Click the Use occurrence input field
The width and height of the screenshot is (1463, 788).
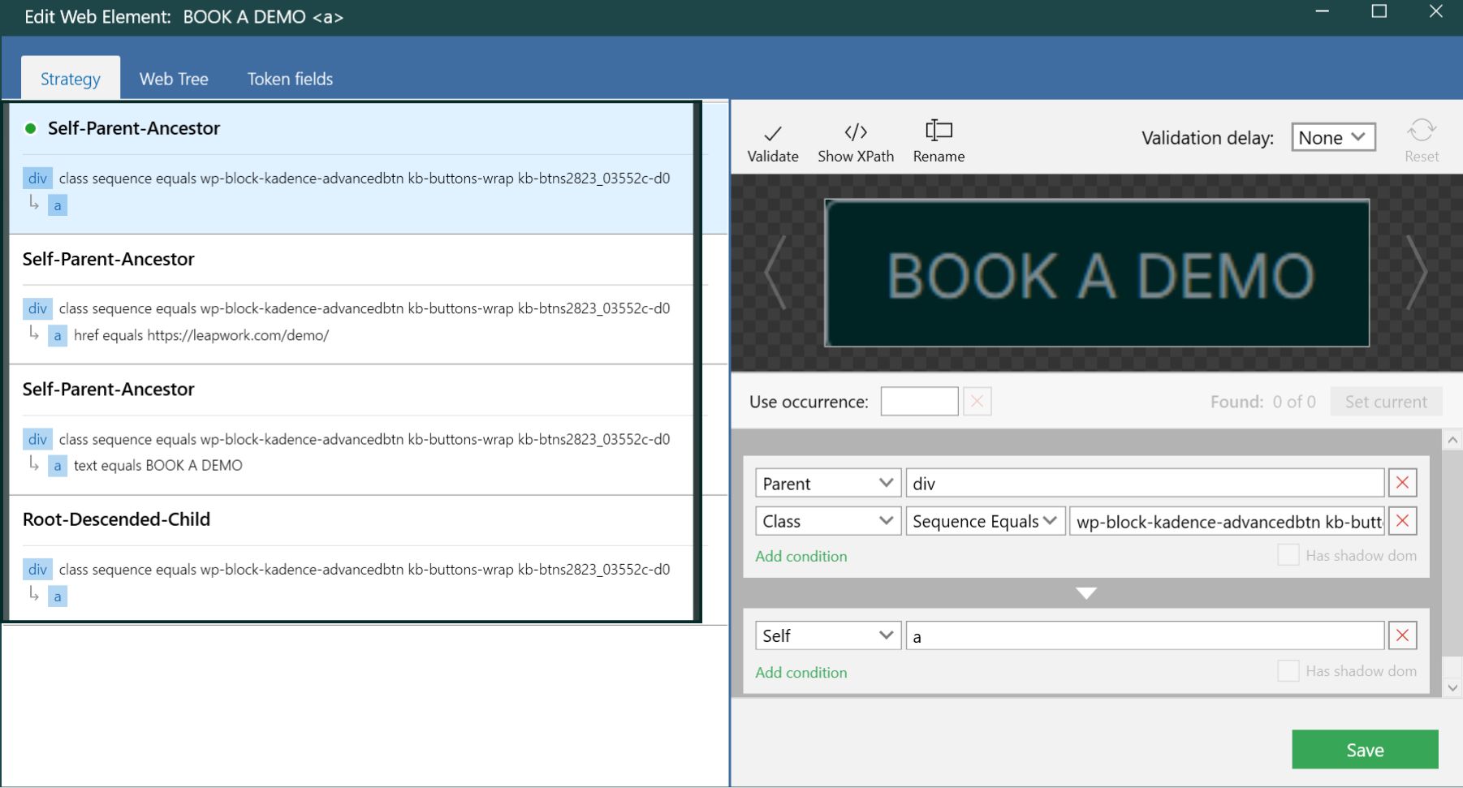tap(919, 401)
